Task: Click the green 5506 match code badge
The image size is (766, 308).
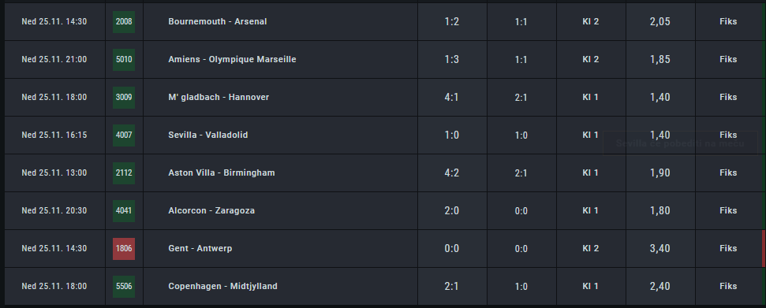Action: tap(124, 287)
